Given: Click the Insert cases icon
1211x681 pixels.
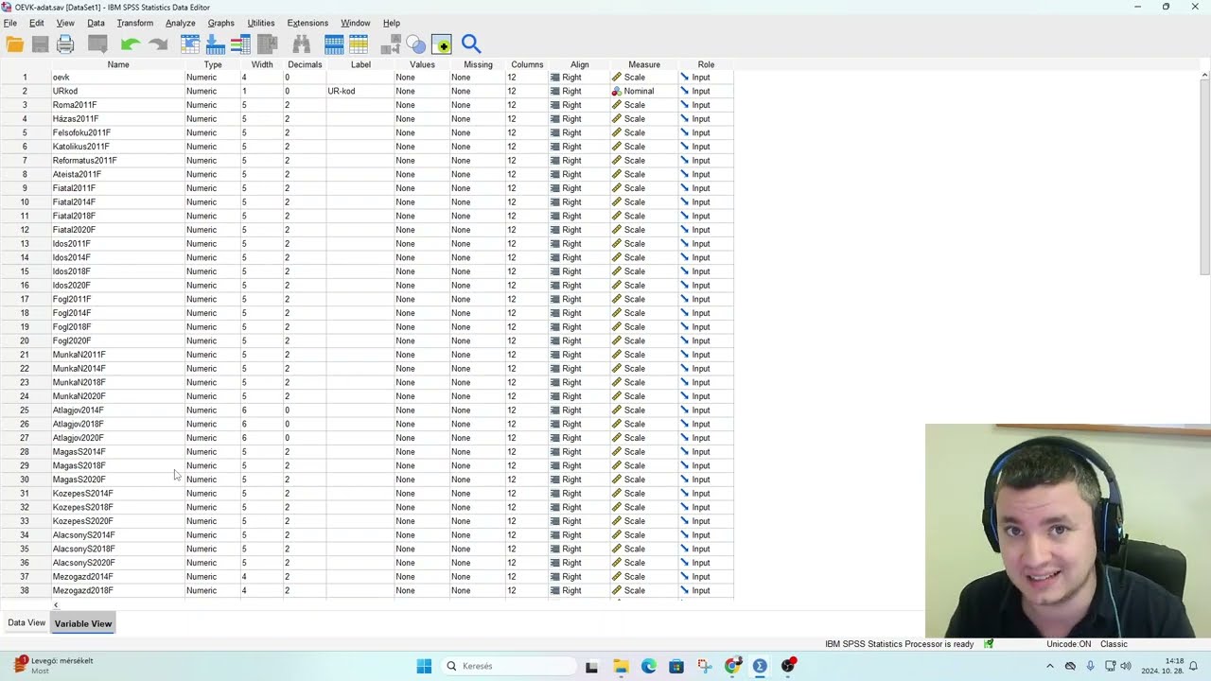Looking at the screenshot, I should (334, 44).
